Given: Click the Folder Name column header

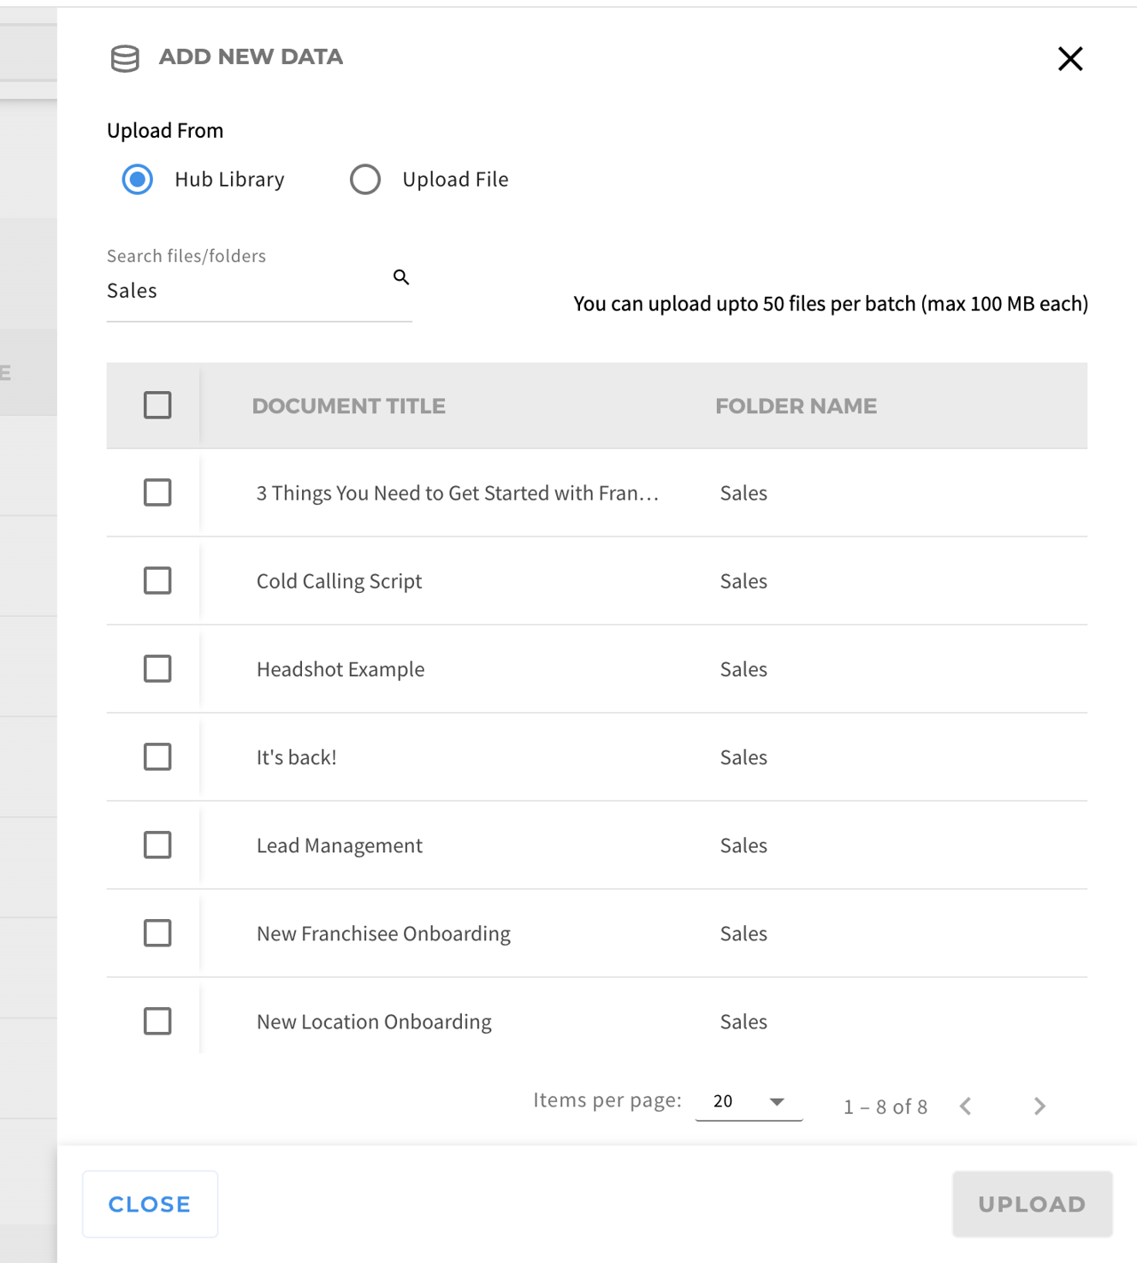Looking at the screenshot, I should coord(795,406).
